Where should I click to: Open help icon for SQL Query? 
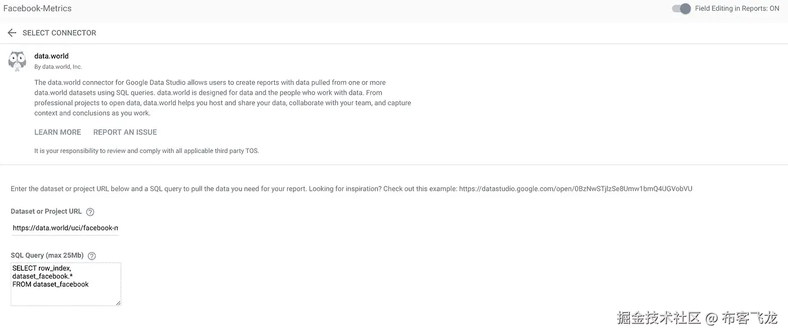coord(92,256)
